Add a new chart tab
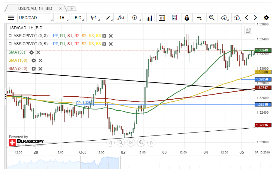Image resolution: width=273 pixels, height=172 pixels. click(x=71, y=8)
